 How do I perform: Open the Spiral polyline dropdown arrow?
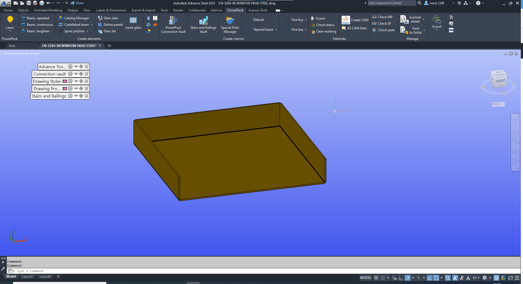87,31
